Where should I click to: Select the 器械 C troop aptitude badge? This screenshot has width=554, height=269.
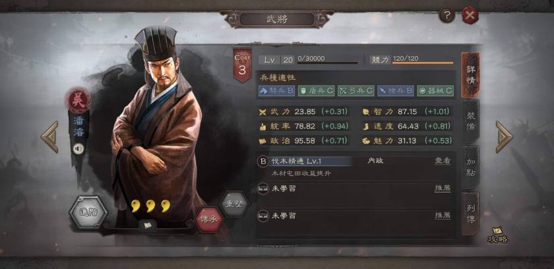pos(435,91)
